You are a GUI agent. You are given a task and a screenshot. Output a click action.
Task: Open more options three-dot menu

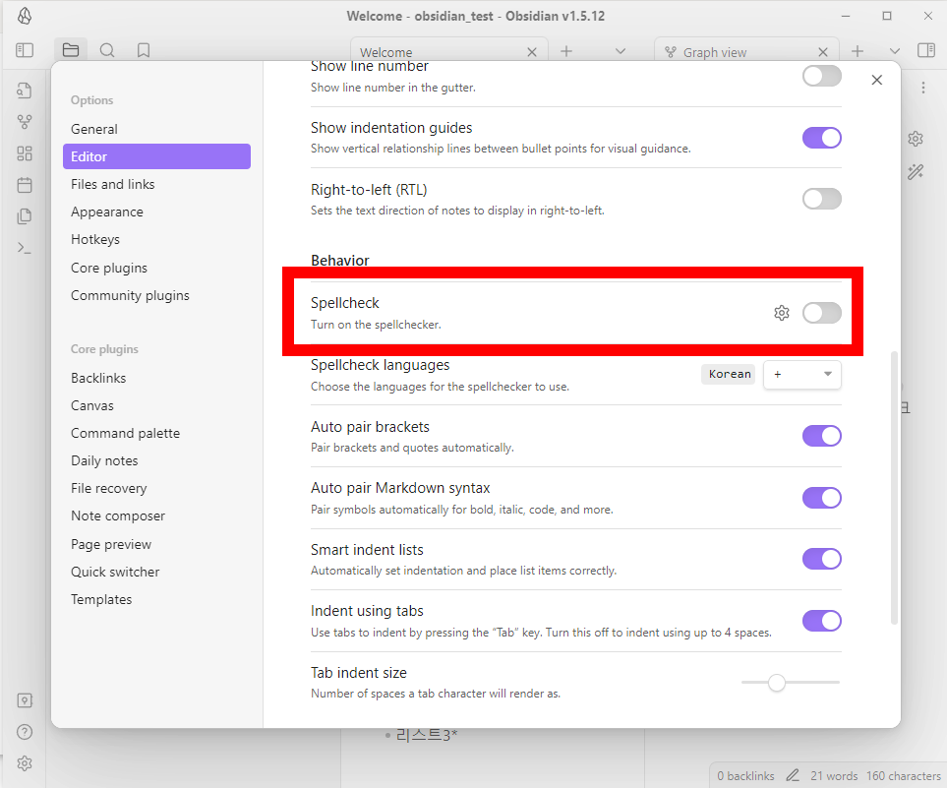pyautogui.click(x=922, y=88)
